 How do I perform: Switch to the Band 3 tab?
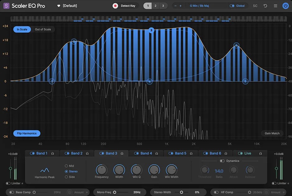(x=112, y=153)
